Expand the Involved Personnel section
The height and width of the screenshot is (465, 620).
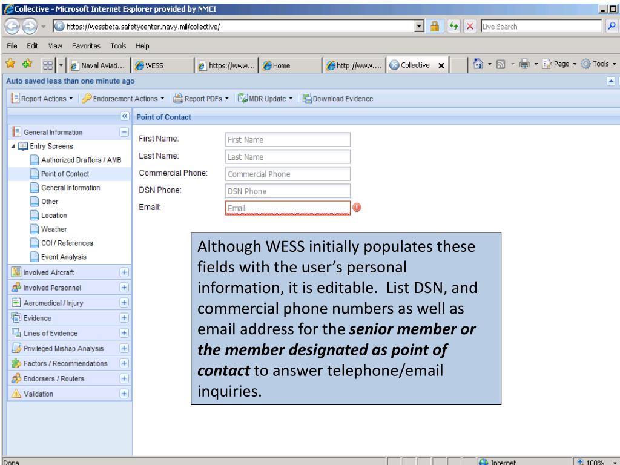click(x=124, y=288)
